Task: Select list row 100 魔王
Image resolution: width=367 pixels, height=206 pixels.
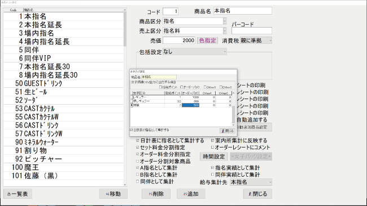Action: (x=63, y=168)
